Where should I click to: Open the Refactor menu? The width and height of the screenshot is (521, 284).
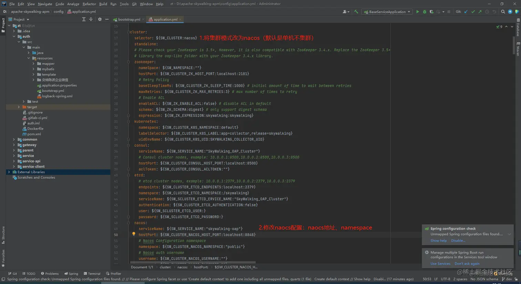click(89, 4)
